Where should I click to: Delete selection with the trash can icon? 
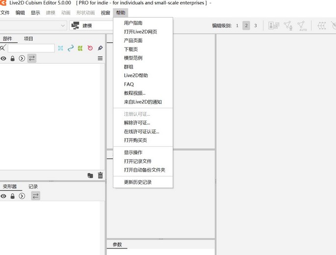point(101,175)
